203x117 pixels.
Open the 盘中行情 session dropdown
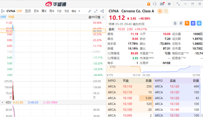[96, 17]
